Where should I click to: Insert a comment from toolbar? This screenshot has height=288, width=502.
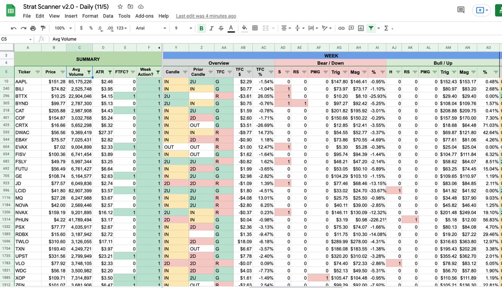pos(351,28)
